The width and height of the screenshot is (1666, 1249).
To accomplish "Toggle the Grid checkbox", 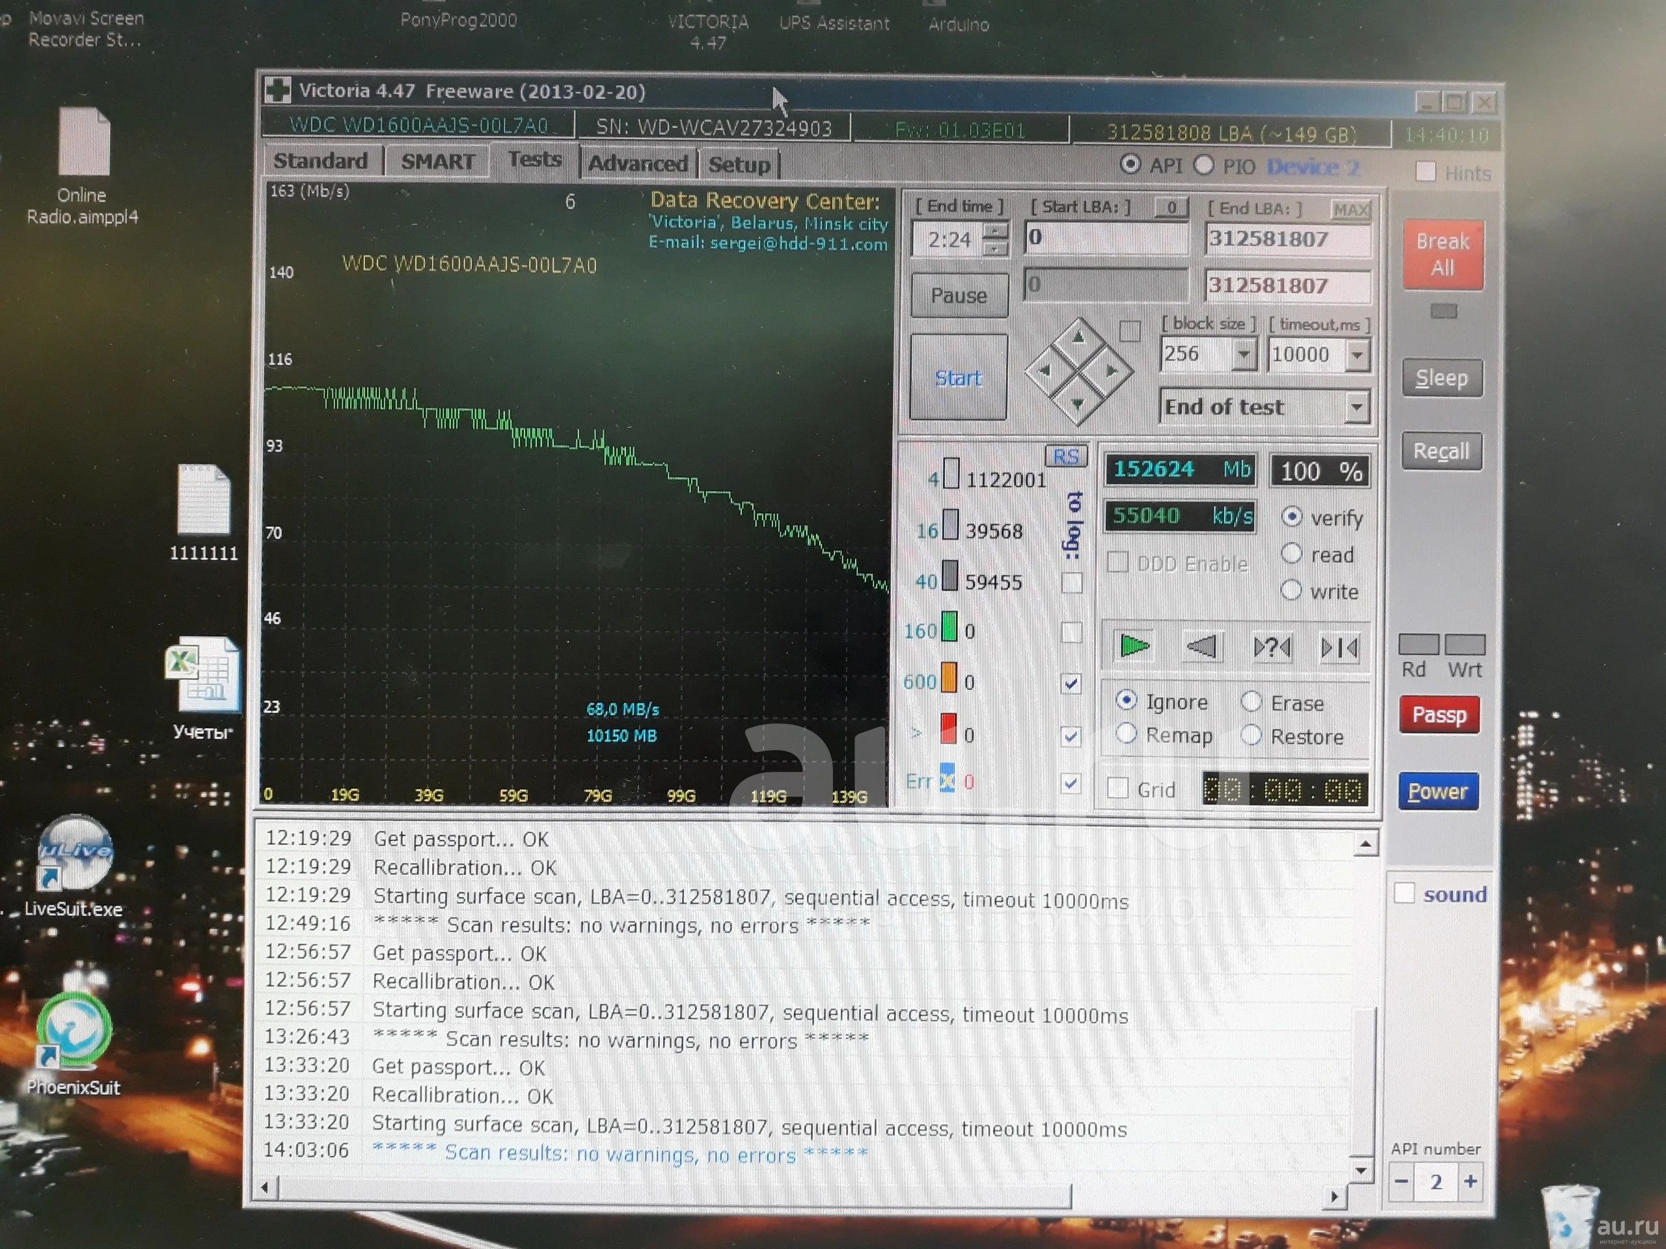I will [x=1117, y=788].
